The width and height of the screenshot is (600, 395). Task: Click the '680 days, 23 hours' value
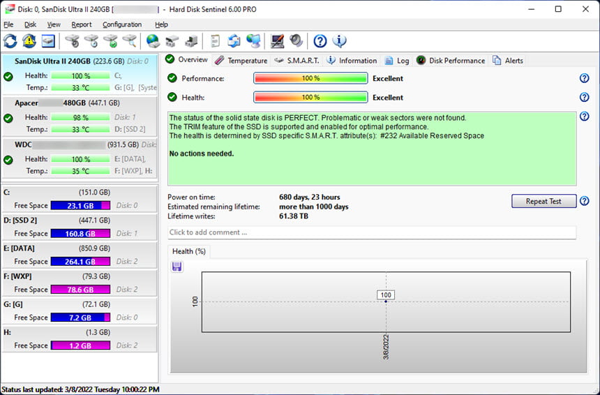coord(310,197)
